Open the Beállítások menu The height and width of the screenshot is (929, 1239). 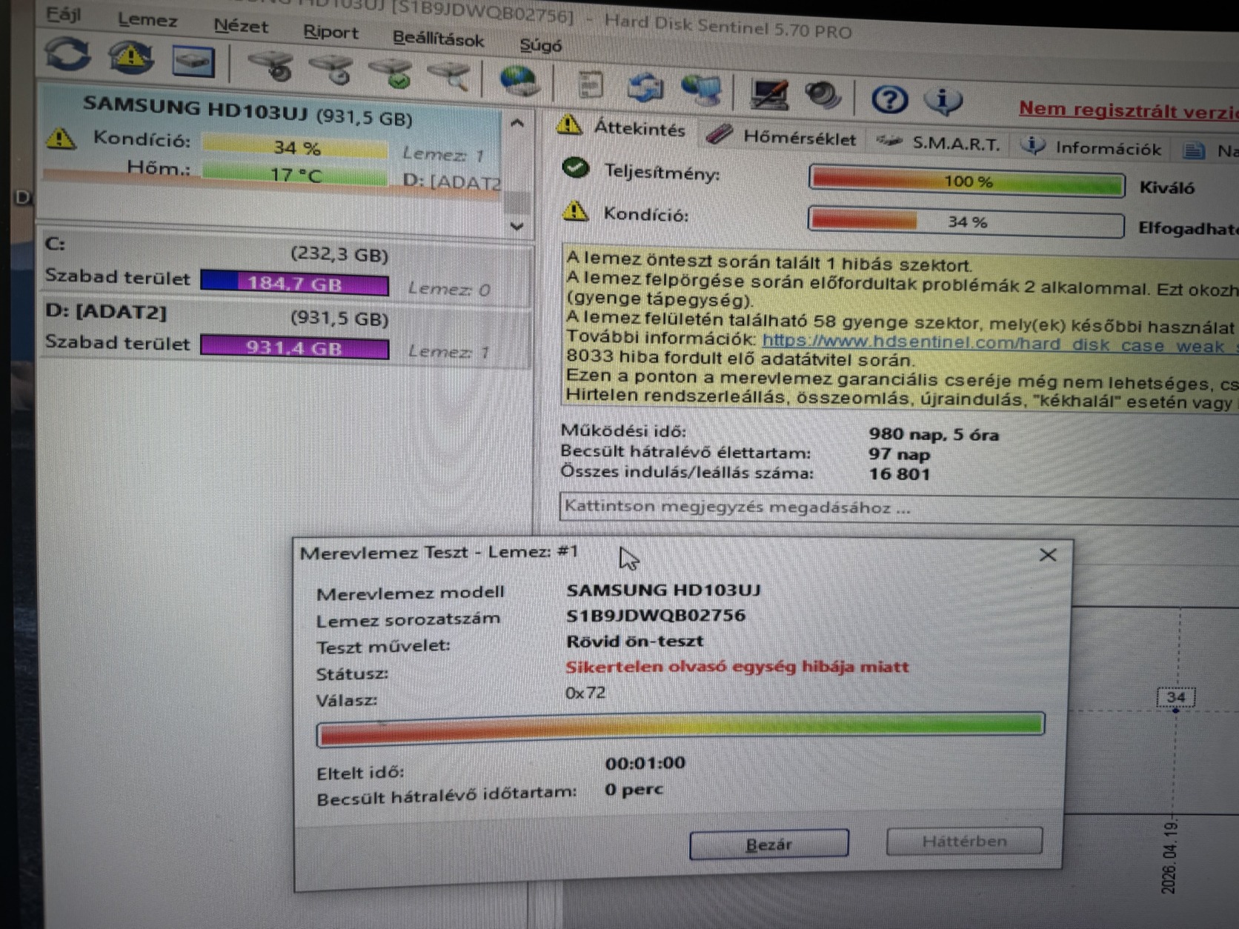pyautogui.click(x=438, y=39)
